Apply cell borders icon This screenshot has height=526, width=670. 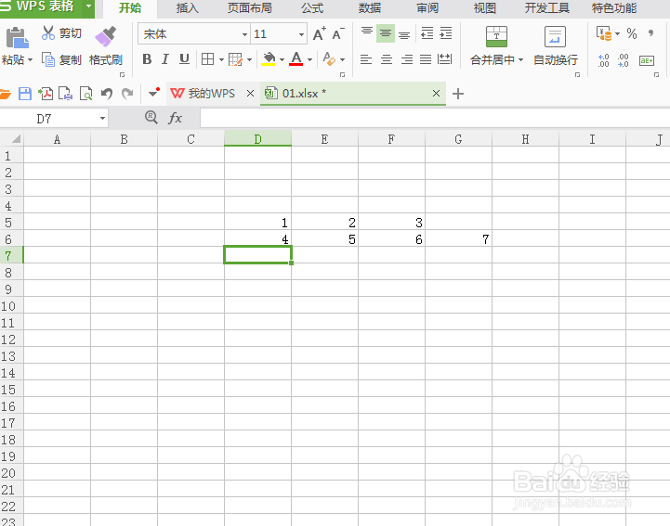(207, 59)
